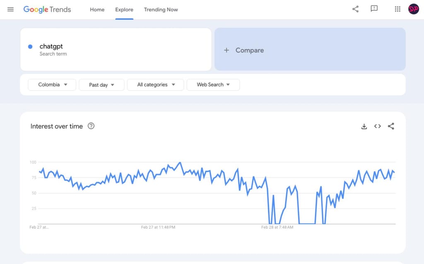Click the 'Search term' label under chatgpt
The width and height of the screenshot is (424, 264).
[x=53, y=54]
